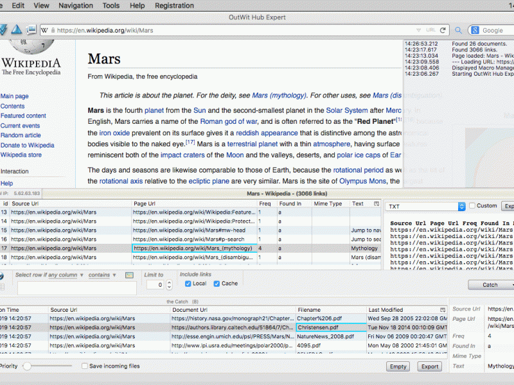
Task: Follow the Olympus Mons link
Action: coord(362,181)
